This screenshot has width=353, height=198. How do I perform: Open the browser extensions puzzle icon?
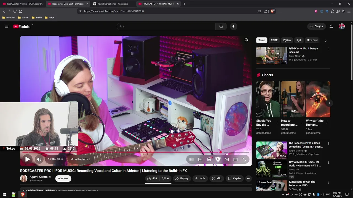[x=332, y=11]
